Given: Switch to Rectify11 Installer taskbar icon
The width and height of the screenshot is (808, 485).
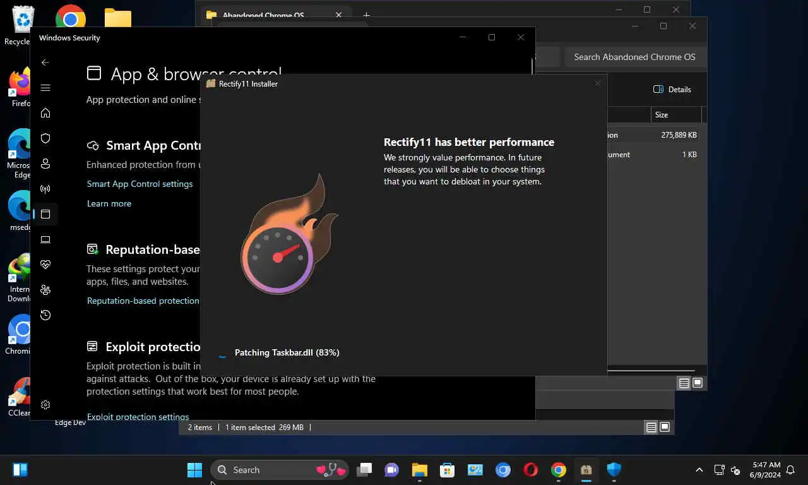Looking at the screenshot, I should coord(586,470).
